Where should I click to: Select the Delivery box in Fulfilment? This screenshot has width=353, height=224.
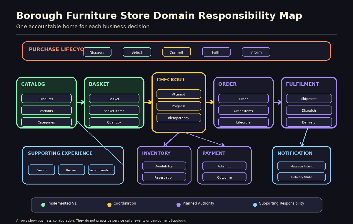[x=309, y=122]
